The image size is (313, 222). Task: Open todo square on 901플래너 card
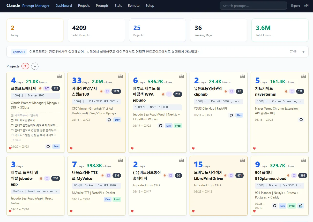[294, 175]
